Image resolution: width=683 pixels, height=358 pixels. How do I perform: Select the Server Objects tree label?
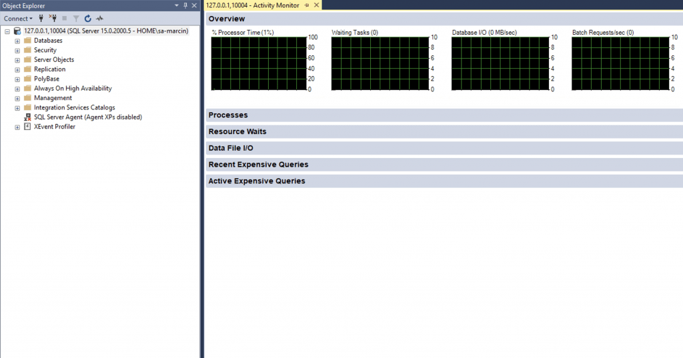point(54,60)
